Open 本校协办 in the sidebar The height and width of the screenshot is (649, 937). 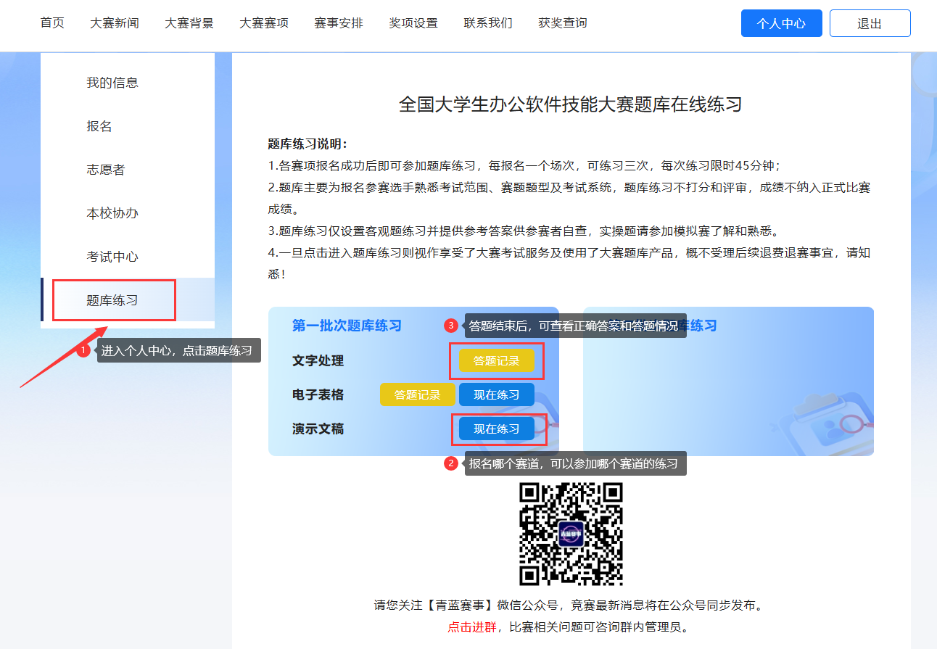pyautogui.click(x=112, y=213)
